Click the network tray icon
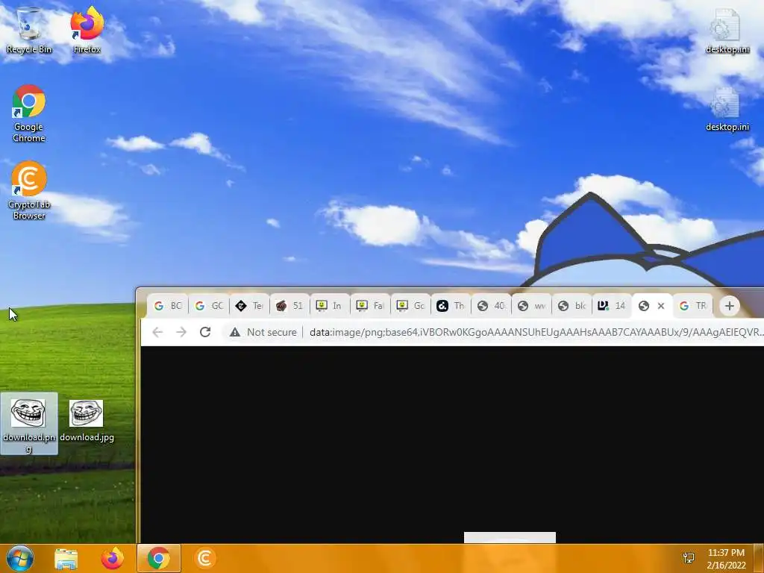The image size is (764, 573). (689, 558)
